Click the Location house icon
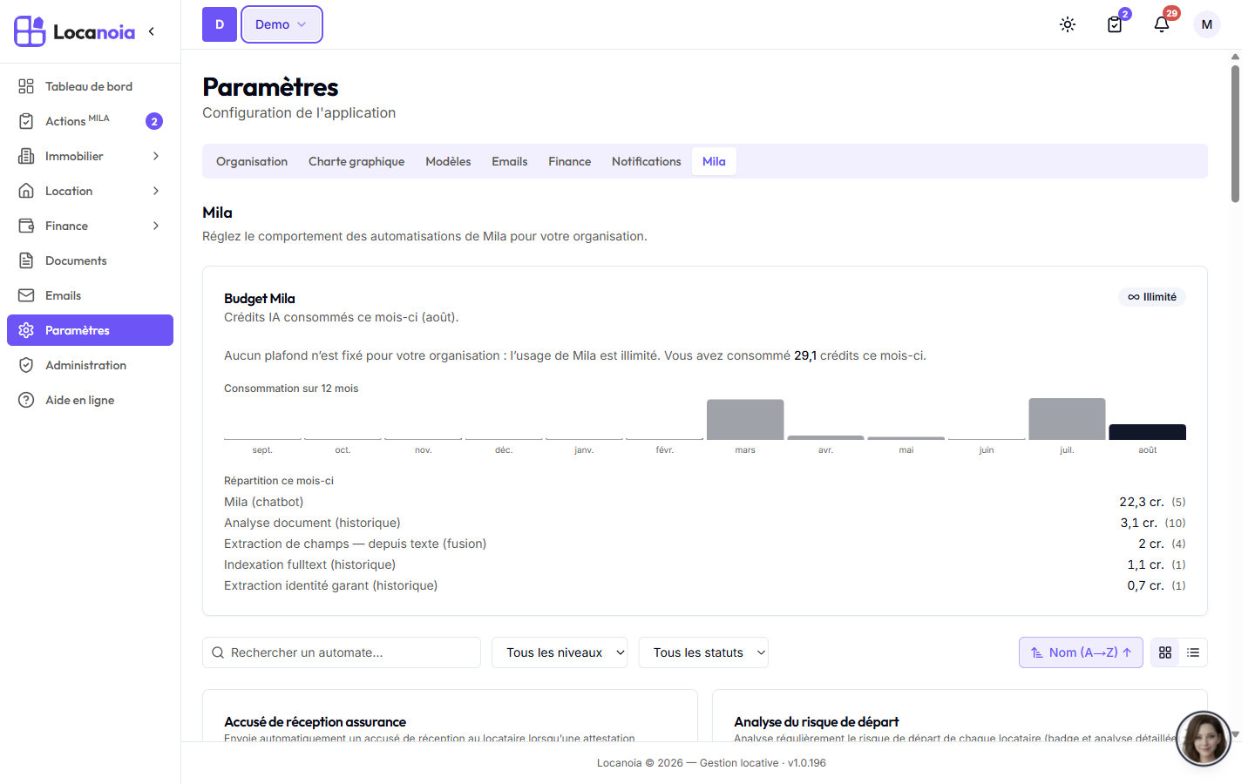Viewport: 1255px width, 784px height. tap(26, 191)
